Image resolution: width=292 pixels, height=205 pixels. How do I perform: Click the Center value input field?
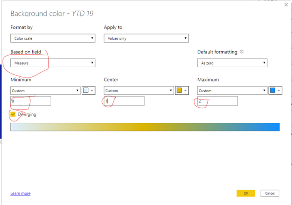pos(124,101)
